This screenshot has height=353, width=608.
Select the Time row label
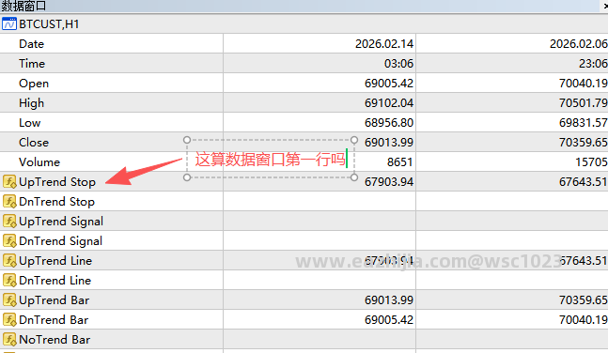32,64
